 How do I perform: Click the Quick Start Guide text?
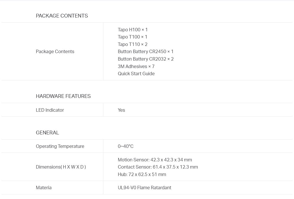[136, 74]
